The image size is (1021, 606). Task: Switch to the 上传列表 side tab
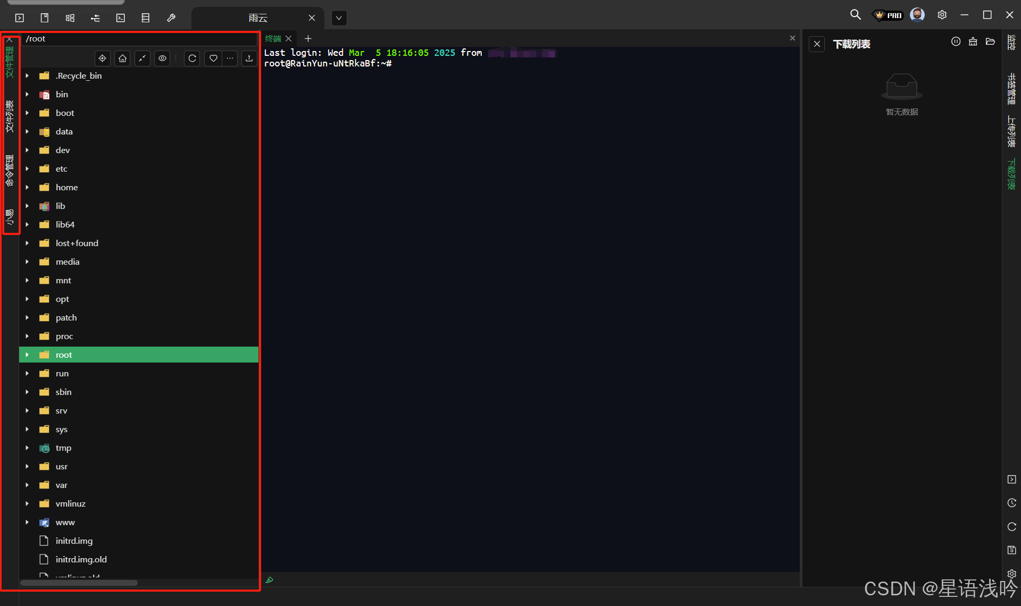click(x=1011, y=131)
